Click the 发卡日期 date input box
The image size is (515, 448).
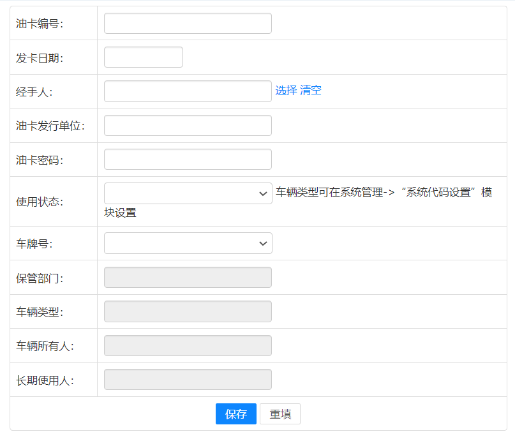click(x=143, y=57)
